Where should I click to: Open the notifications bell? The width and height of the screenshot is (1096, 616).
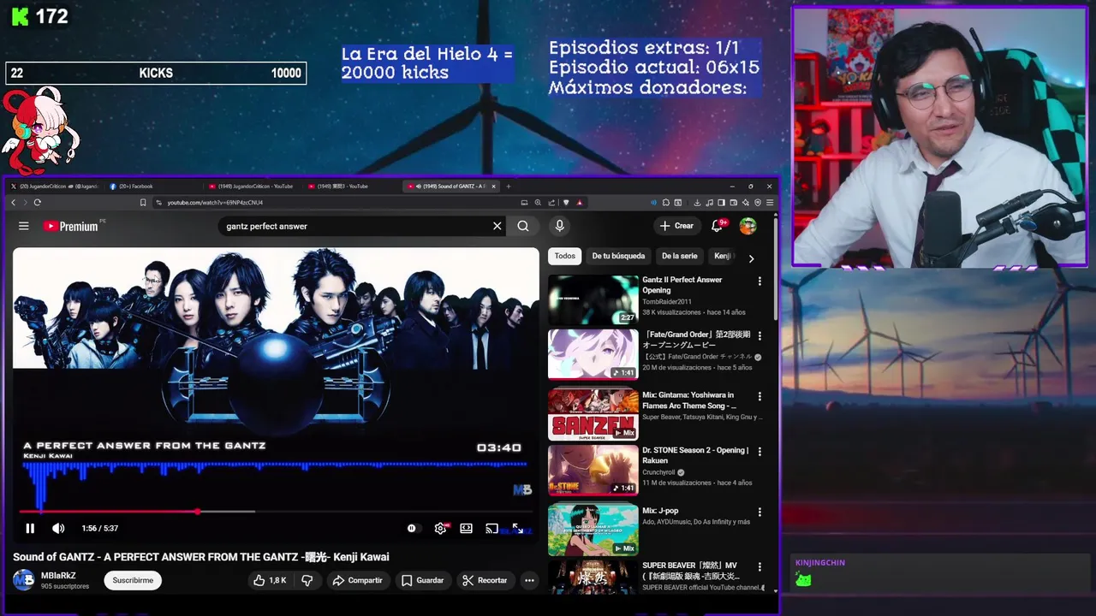(718, 226)
